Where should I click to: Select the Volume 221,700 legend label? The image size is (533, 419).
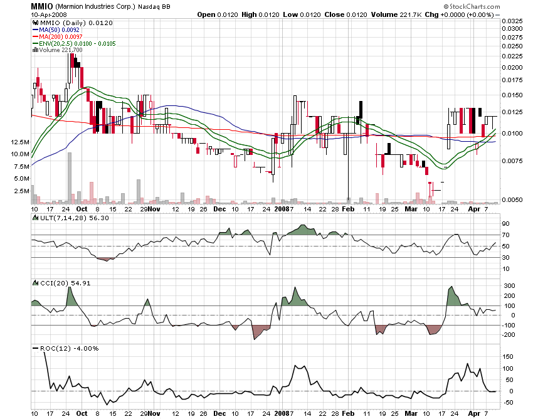[x=61, y=50]
